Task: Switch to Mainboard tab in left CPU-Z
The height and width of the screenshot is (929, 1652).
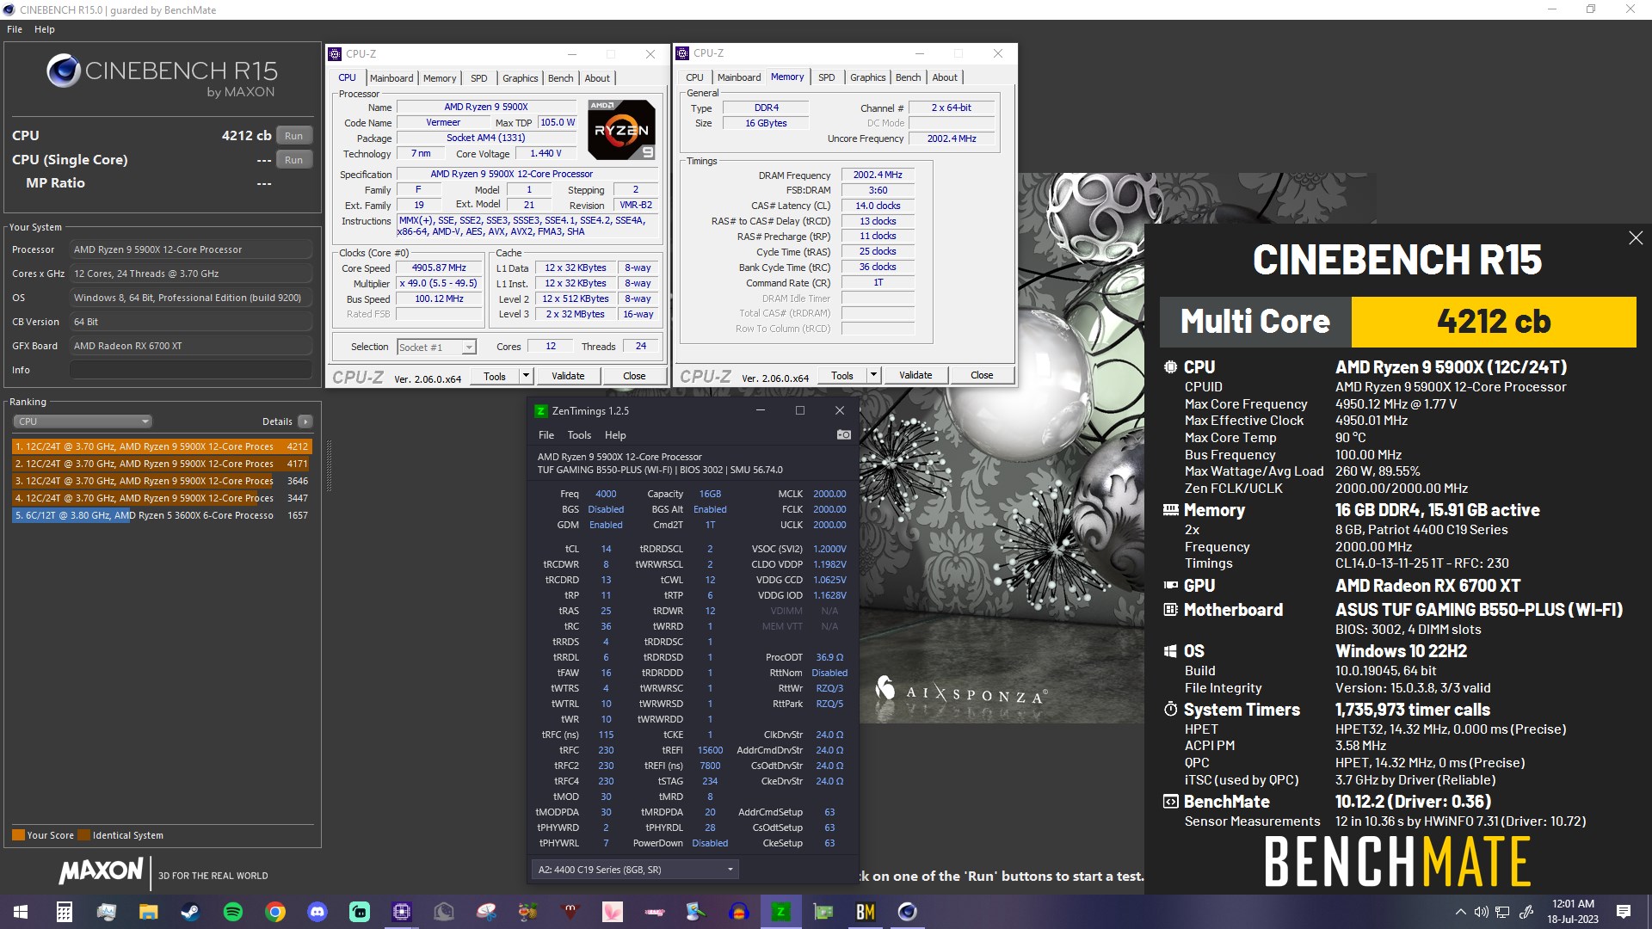Action: click(x=391, y=78)
